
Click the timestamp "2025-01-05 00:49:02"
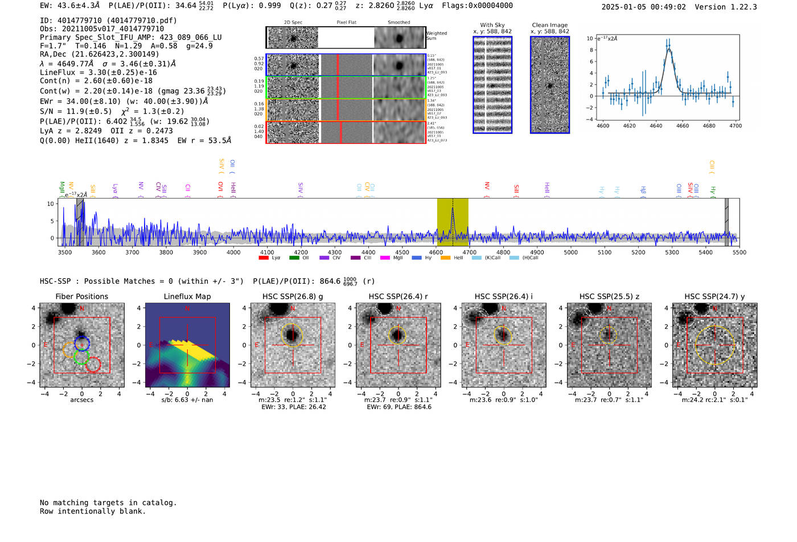pyautogui.click(x=643, y=7)
